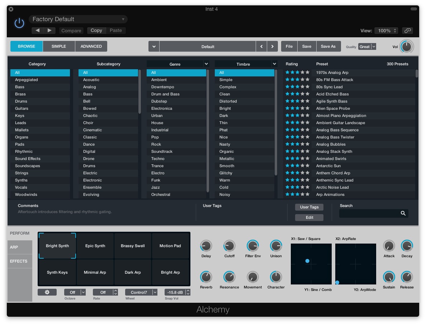Click the X1 Saw / Square XY pad
The width and height of the screenshot is (426, 325).
click(x=311, y=264)
